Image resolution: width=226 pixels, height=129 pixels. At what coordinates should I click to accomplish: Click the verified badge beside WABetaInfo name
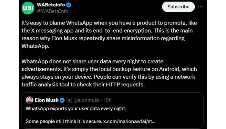point(68,5)
